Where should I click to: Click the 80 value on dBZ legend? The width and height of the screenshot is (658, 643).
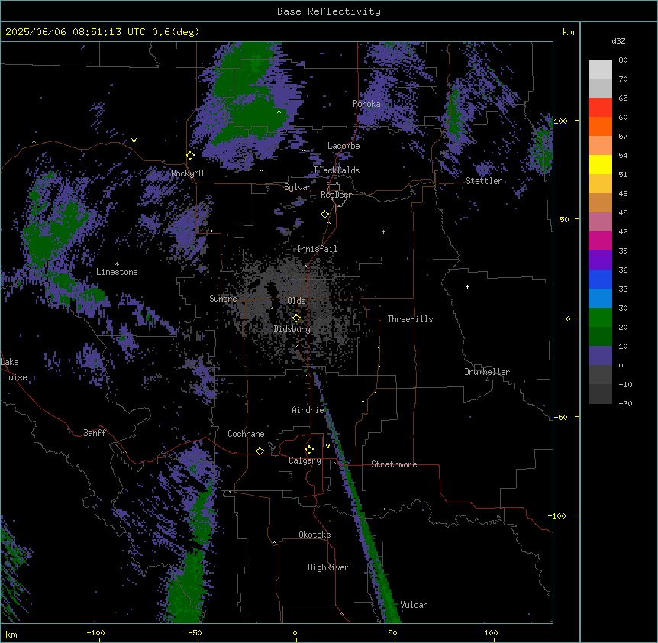tap(623, 60)
